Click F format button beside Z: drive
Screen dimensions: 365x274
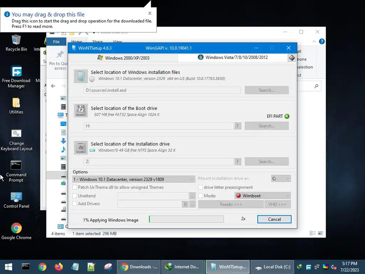tap(238, 162)
